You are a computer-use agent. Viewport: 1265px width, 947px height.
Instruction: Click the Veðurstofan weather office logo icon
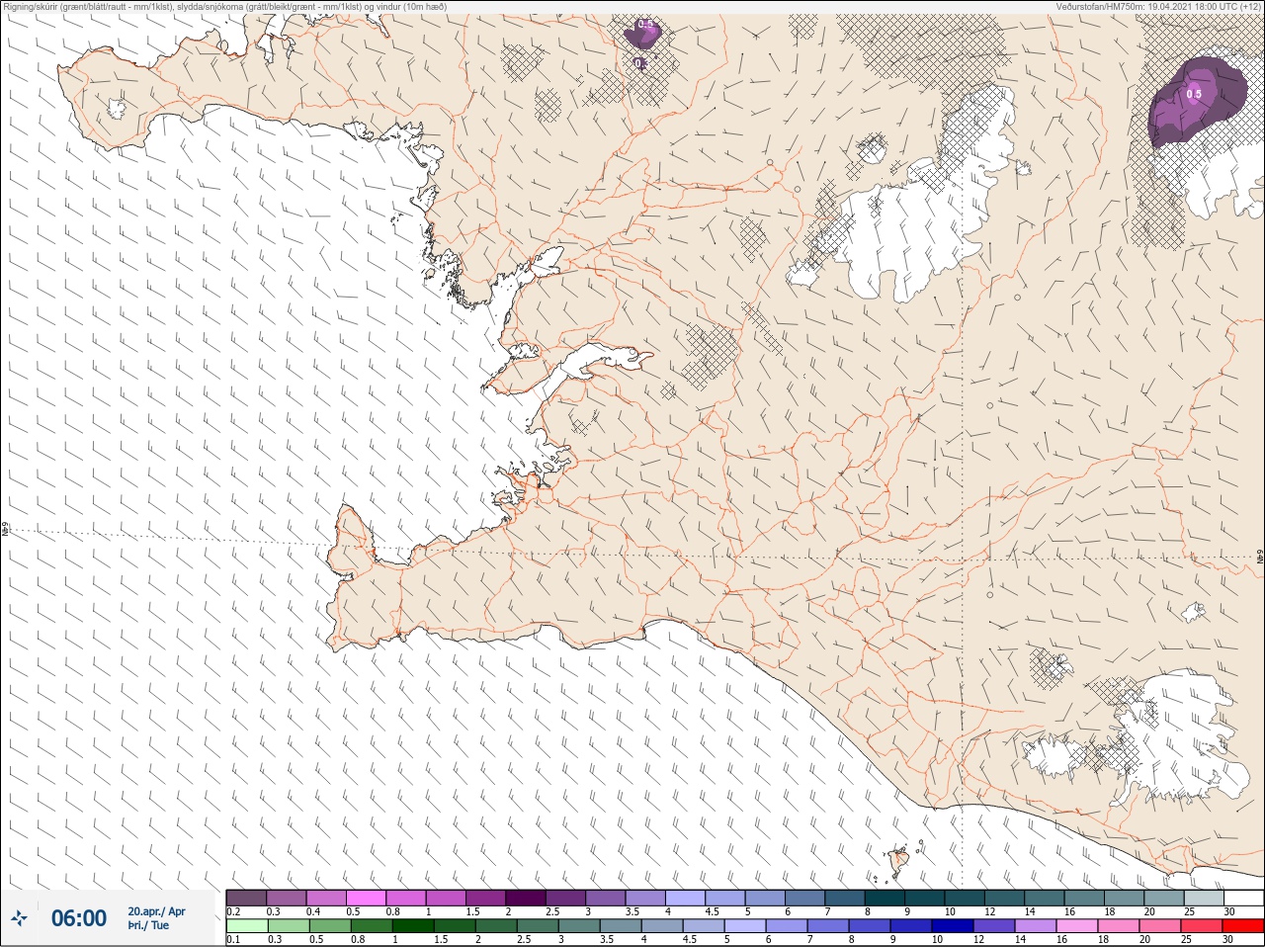[x=19, y=918]
